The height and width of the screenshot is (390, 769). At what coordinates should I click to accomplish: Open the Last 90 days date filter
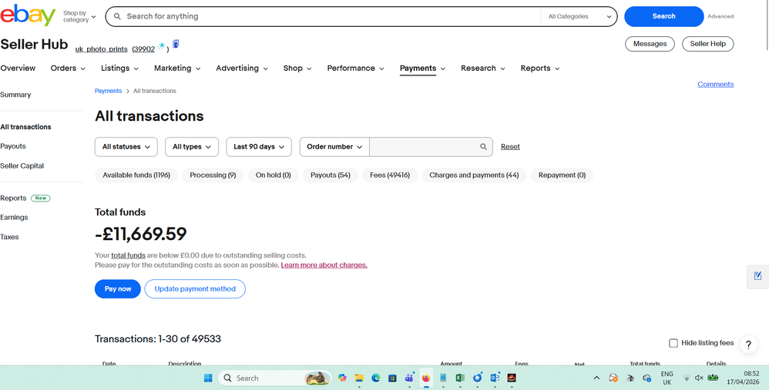(x=259, y=147)
